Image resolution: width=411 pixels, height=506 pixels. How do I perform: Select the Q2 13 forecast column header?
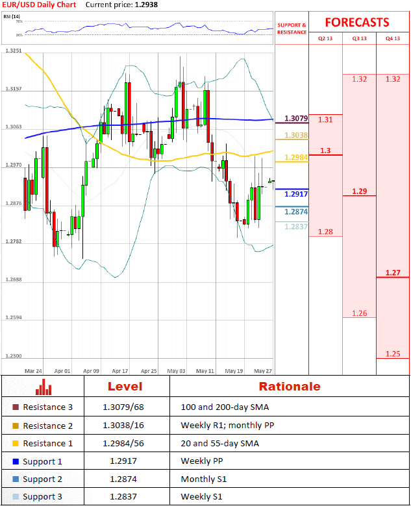click(325, 39)
